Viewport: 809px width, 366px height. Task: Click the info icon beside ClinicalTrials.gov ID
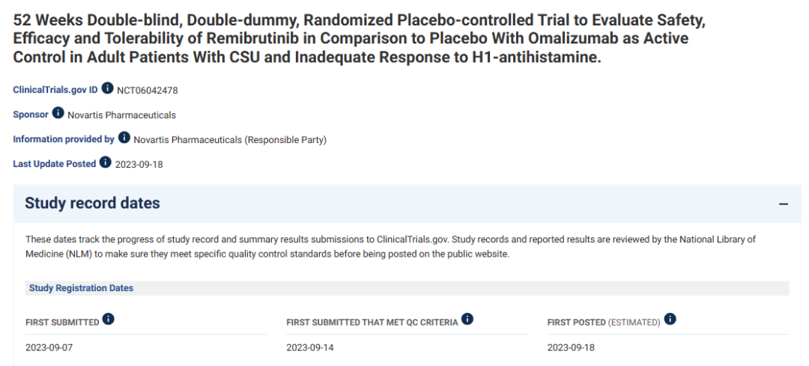[x=108, y=89]
